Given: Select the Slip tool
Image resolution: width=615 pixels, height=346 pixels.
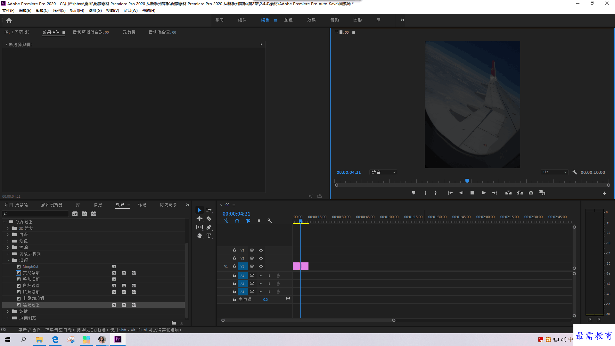Looking at the screenshot, I should pyautogui.click(x=200, y=227).
